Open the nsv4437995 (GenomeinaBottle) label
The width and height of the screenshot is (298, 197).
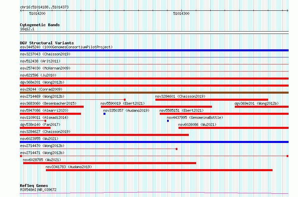195,117
